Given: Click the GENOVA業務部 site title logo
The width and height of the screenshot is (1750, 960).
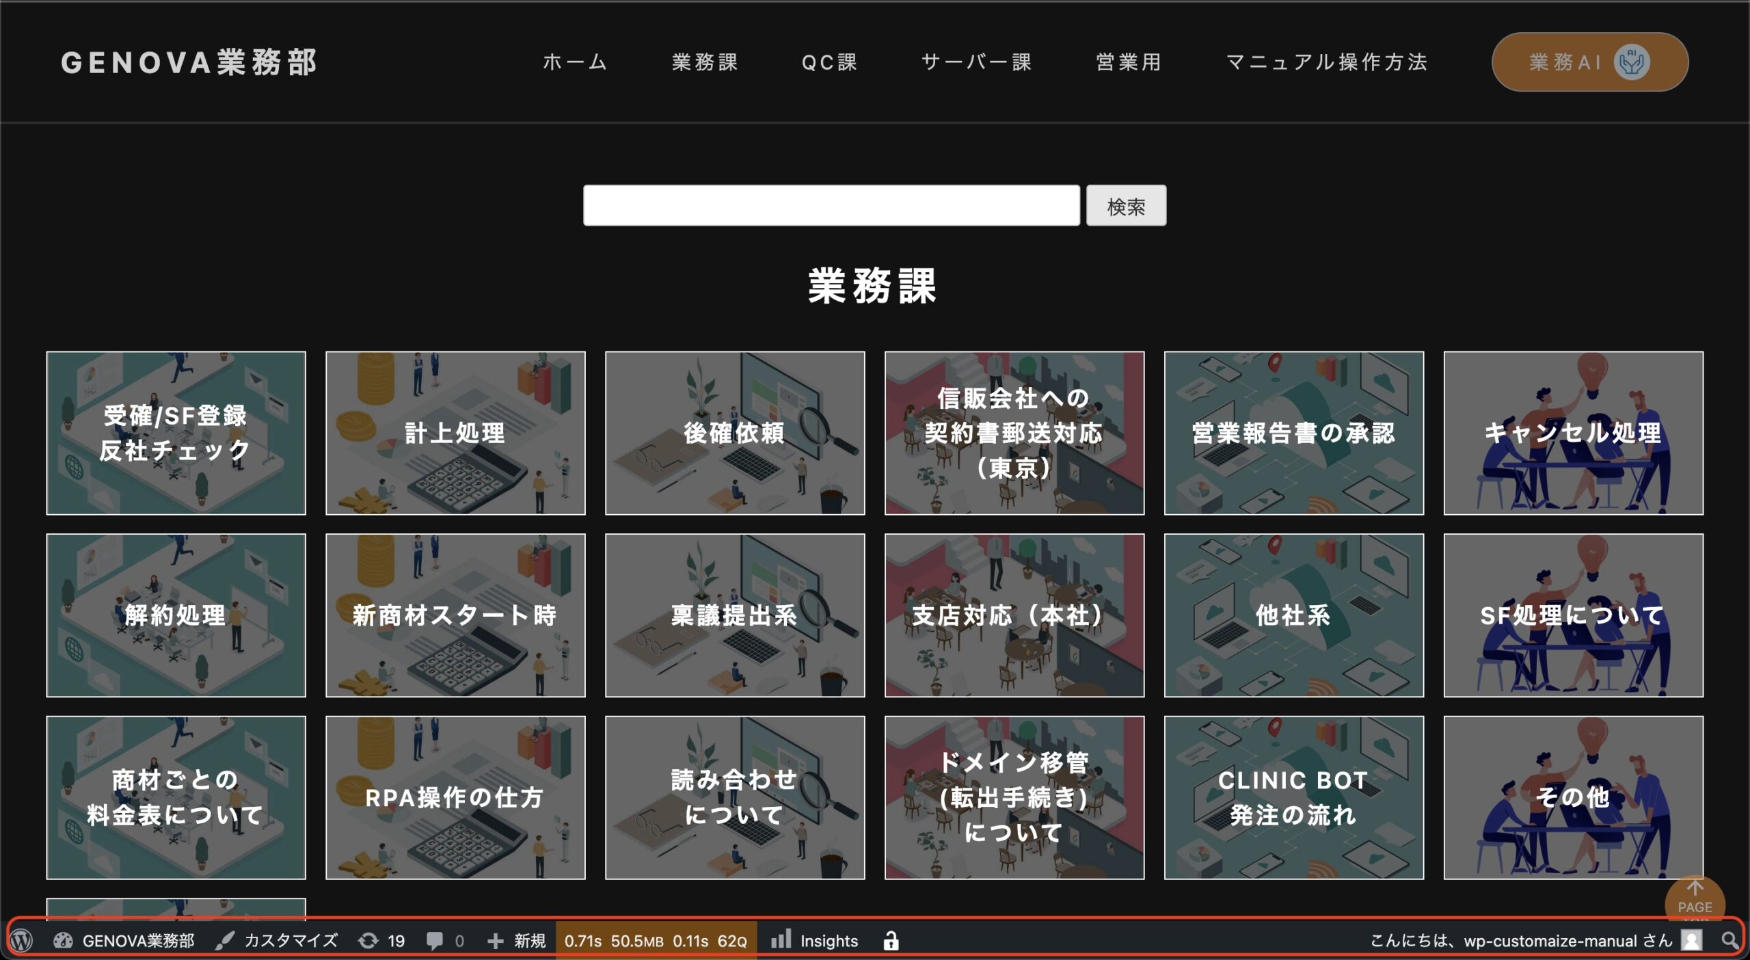Looking at the screenshot, I should [x=189, y=62].
